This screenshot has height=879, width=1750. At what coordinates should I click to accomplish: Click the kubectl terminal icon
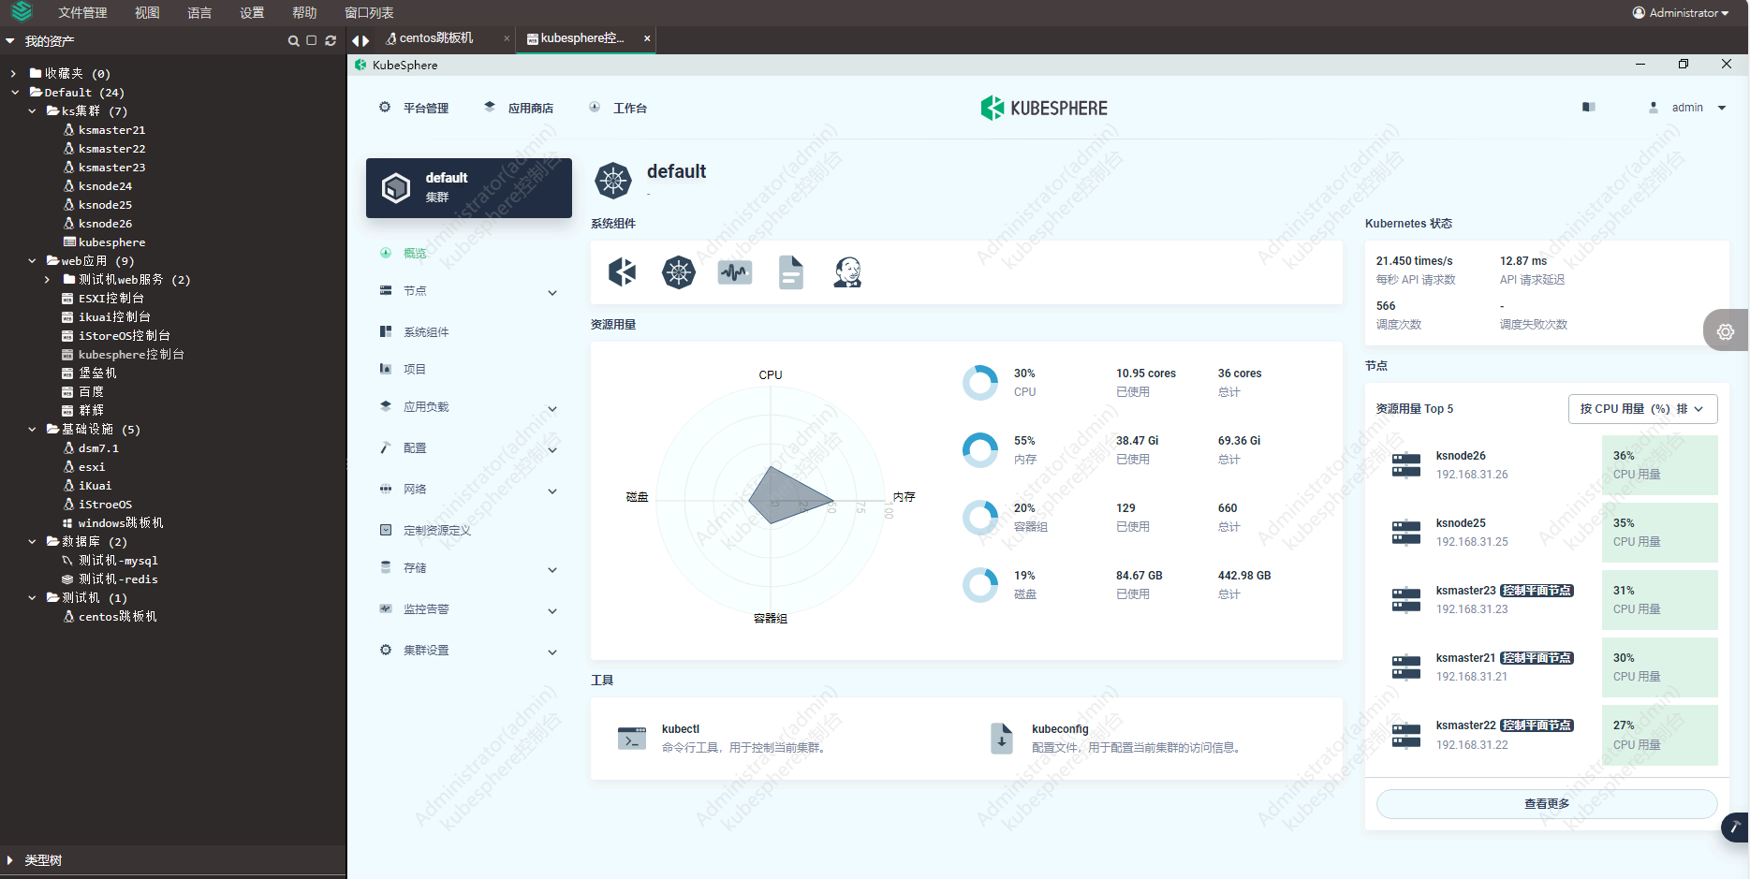632,739
